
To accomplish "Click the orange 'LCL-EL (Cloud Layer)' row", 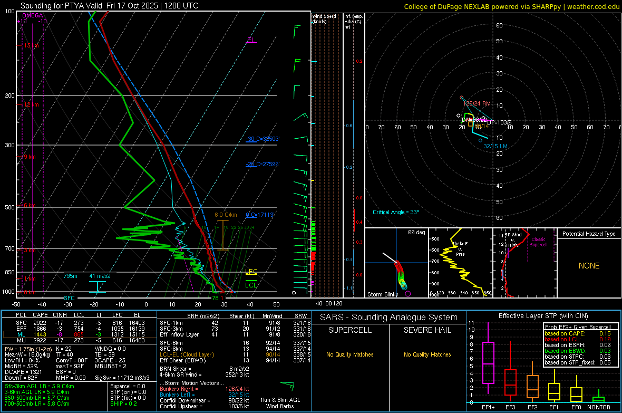I will 234,354.
